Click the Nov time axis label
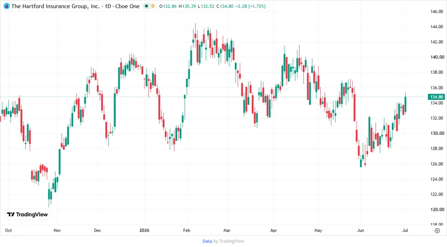 click(x=57, y=231)
